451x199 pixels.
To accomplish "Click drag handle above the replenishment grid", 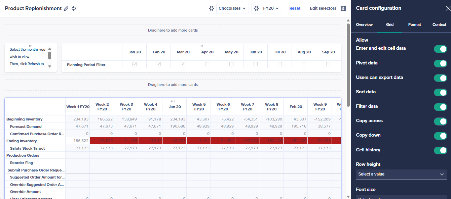I will coord(173,100).
